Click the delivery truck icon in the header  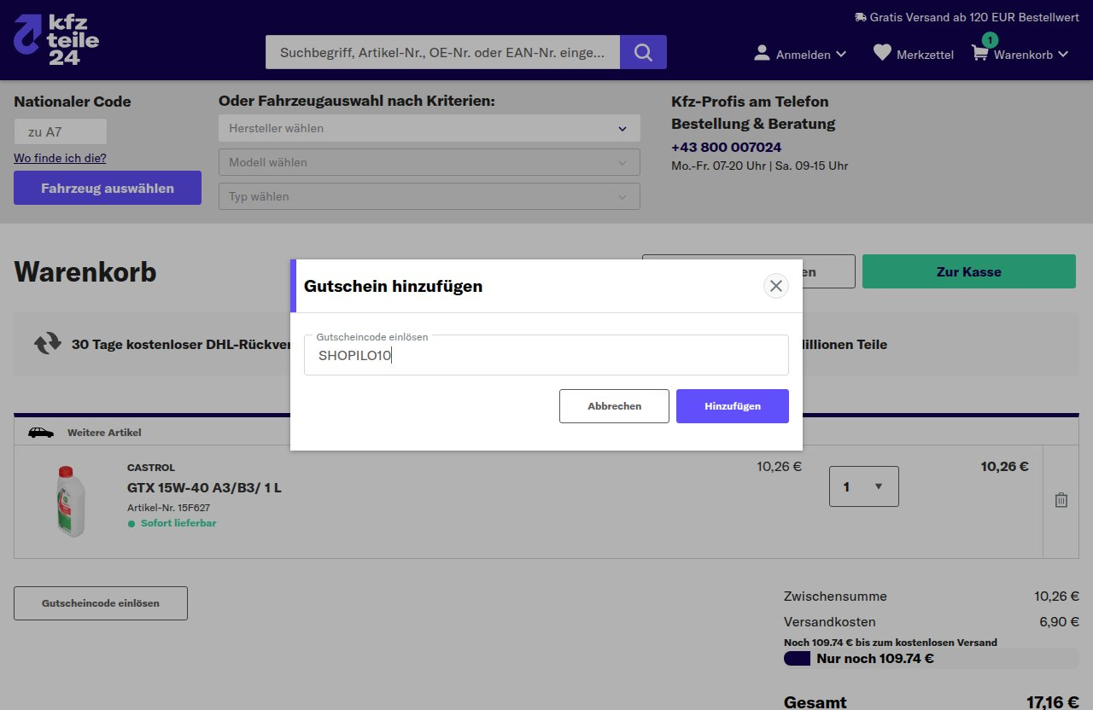click(x=860, y=17)
